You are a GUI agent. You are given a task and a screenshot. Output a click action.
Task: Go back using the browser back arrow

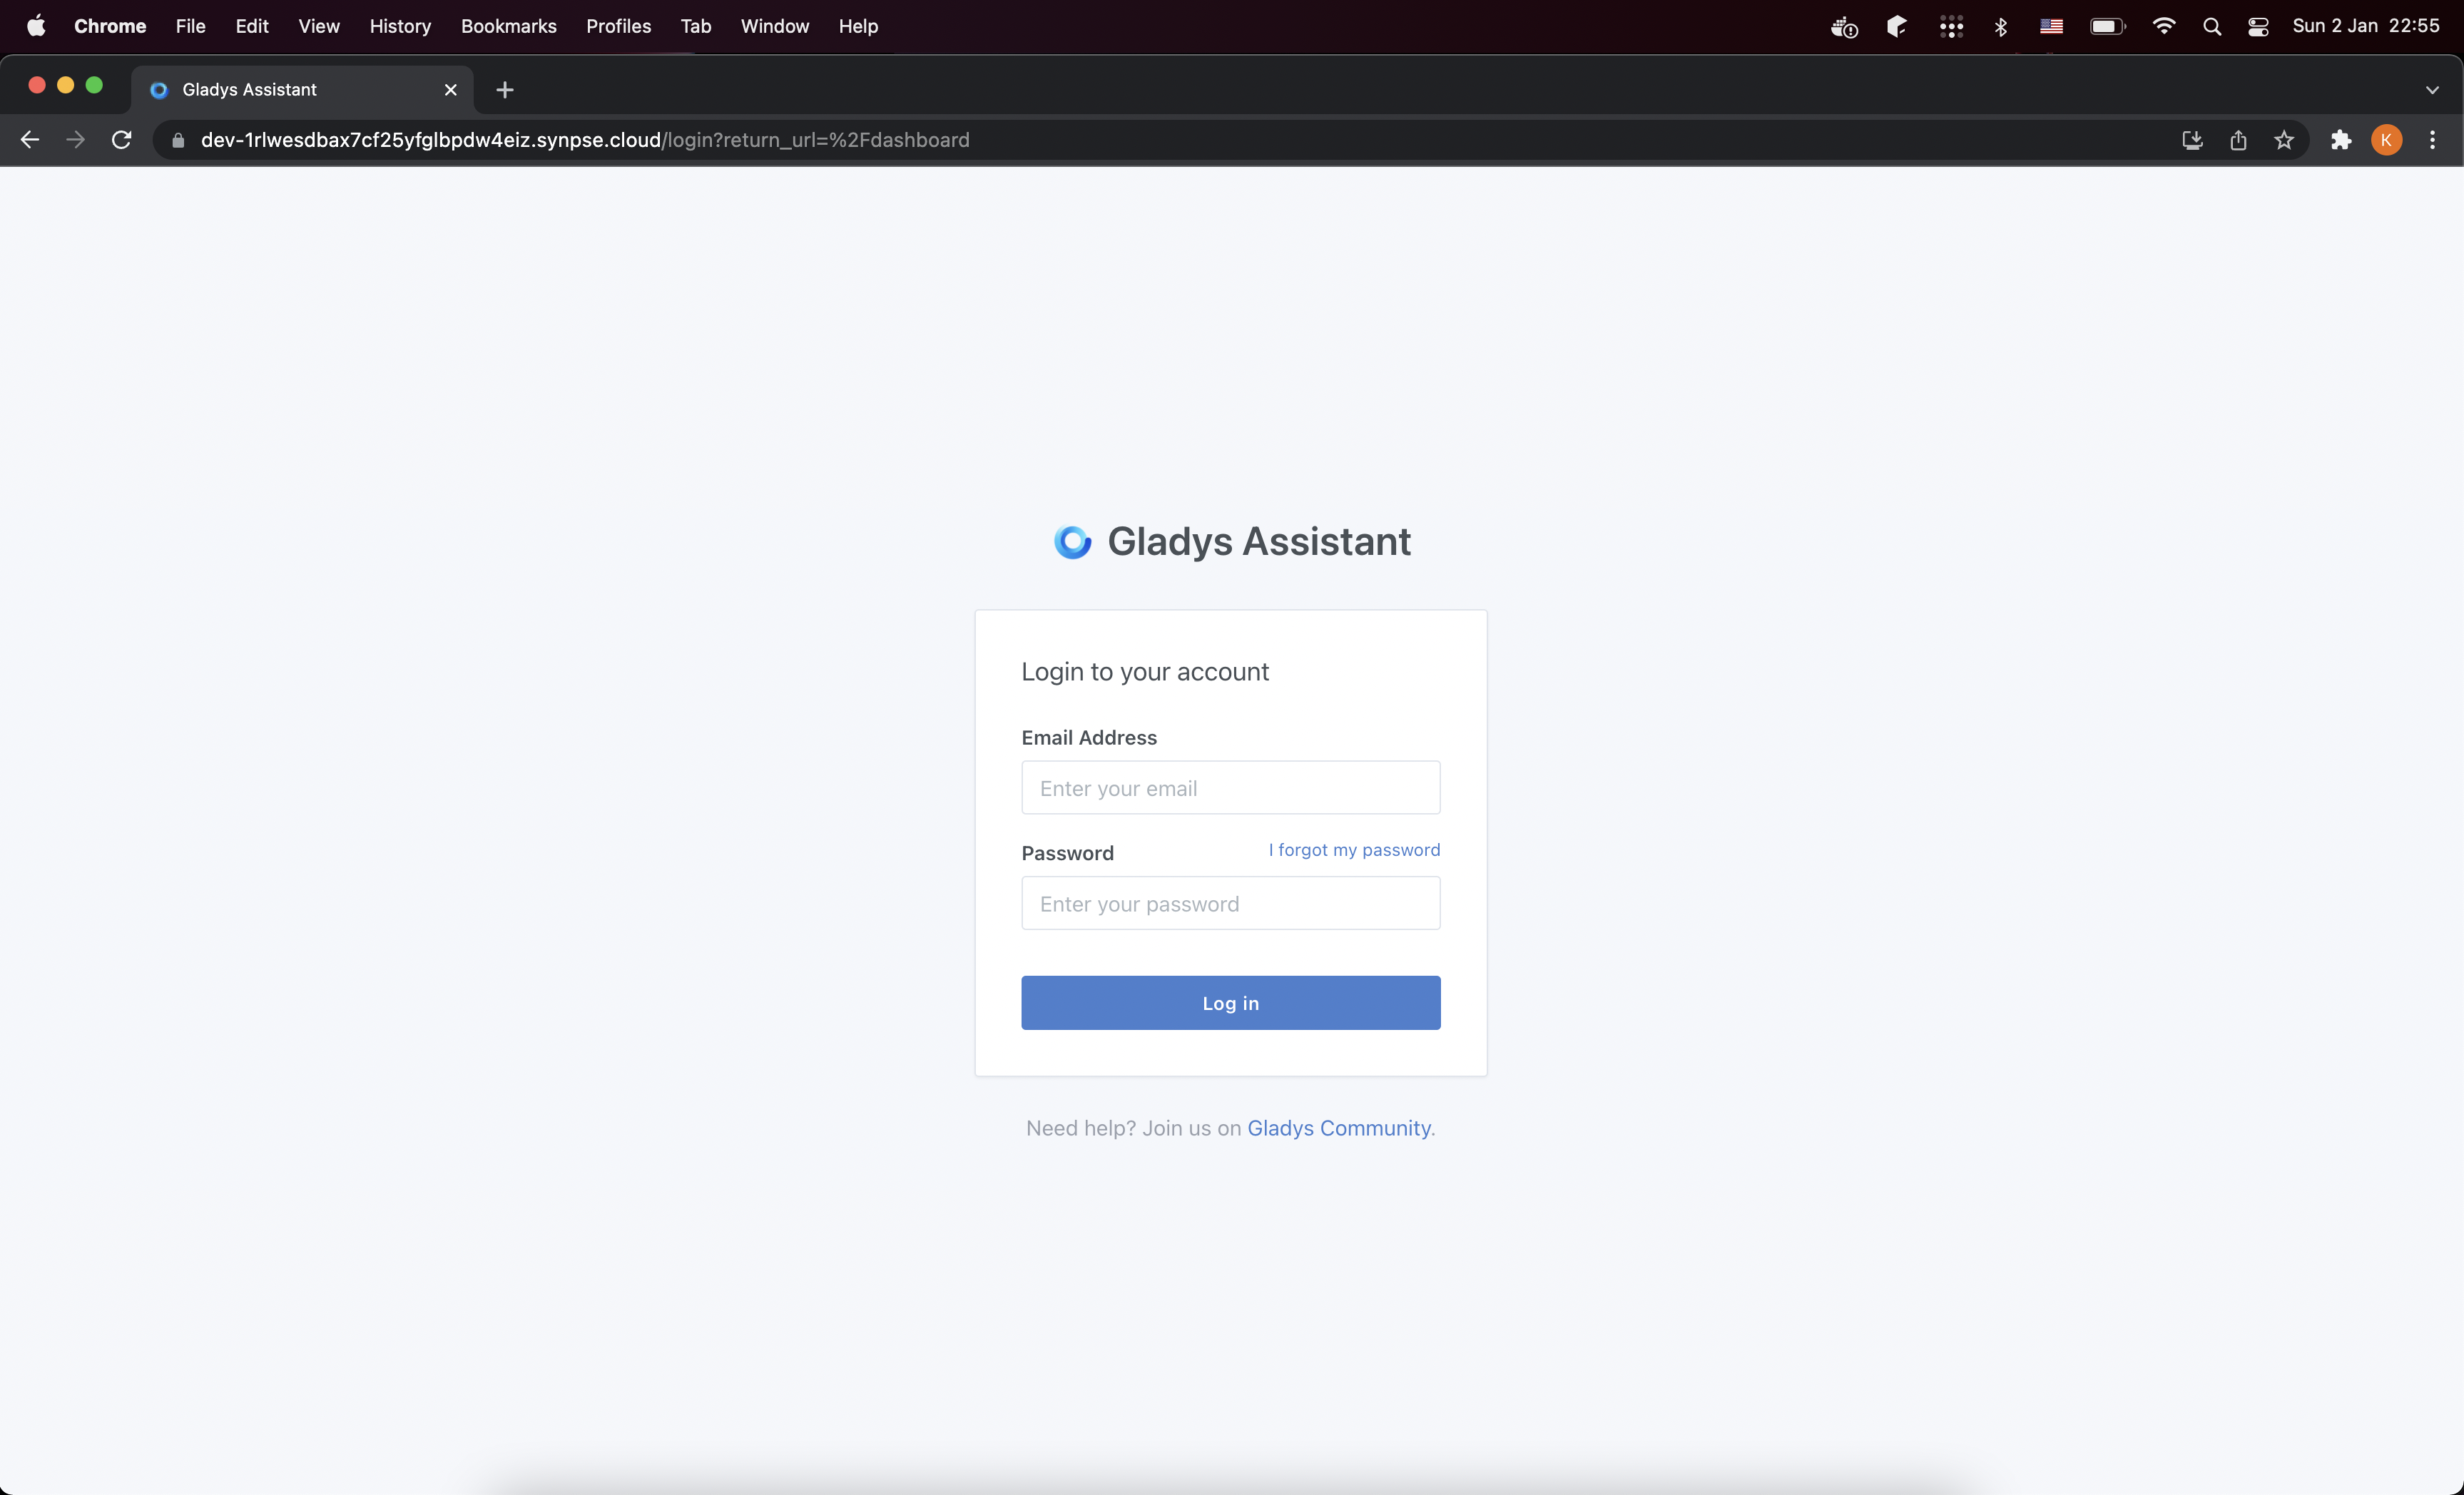pyautogui.click(x=30, y=140)
